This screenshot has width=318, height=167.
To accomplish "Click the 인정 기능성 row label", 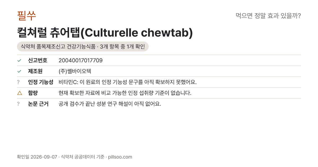I will click(41, 82).
